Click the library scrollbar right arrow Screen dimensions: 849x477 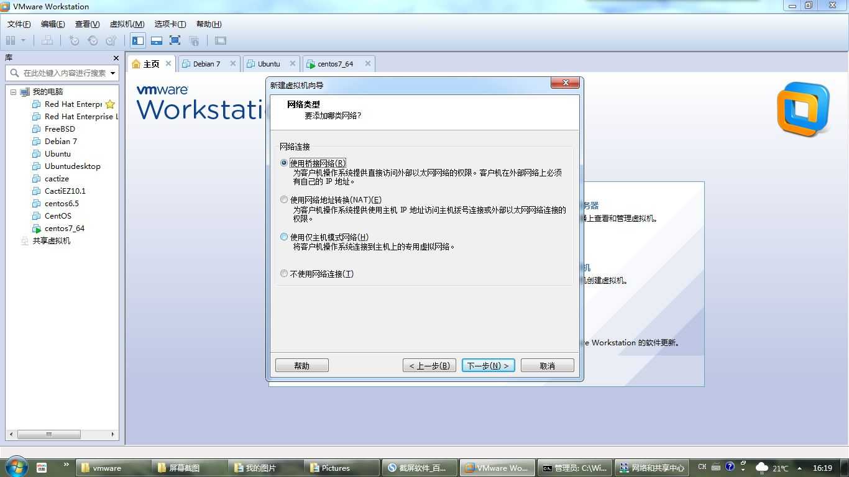point(112,434)
